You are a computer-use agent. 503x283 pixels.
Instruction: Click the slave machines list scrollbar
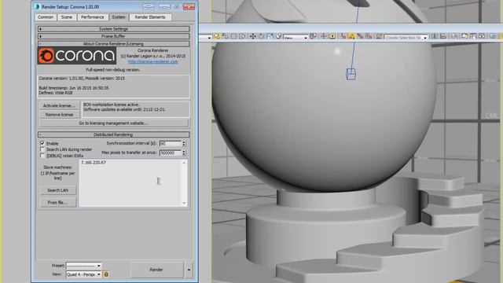tap(184, 183)
